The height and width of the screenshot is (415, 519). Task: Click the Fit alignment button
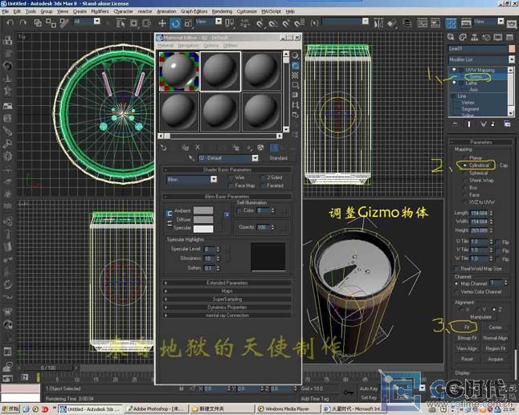coord(466,328)
